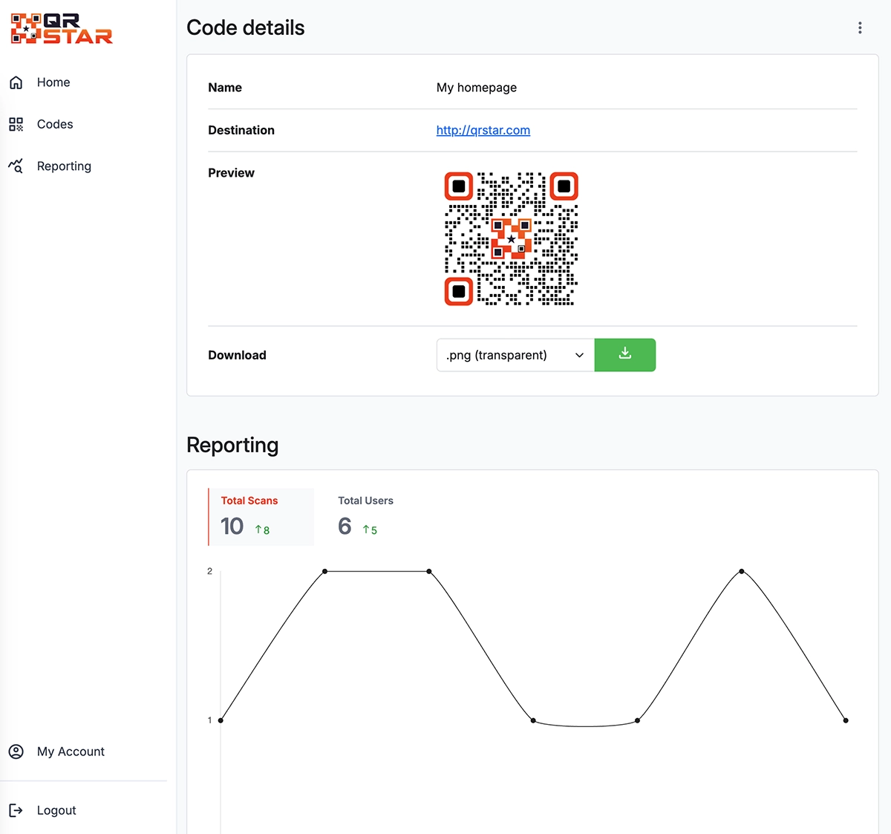This screenshot has height=834, width=891.
Task: Switch to the Reporting menu item
Action: point(64,166)
